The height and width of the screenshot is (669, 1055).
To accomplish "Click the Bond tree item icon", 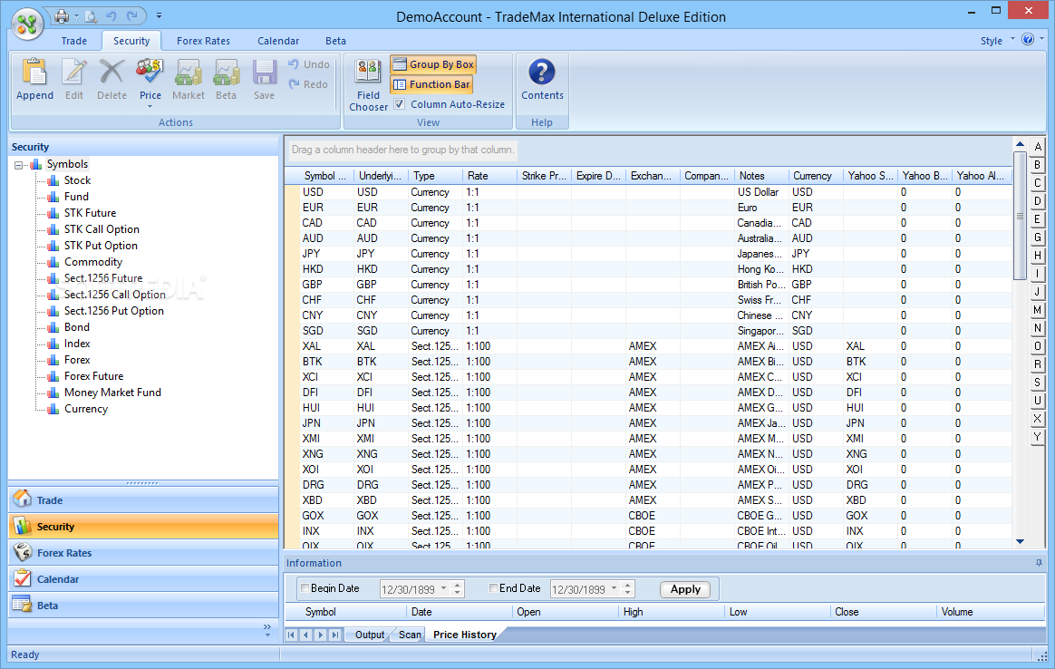I will pos(53,327).
